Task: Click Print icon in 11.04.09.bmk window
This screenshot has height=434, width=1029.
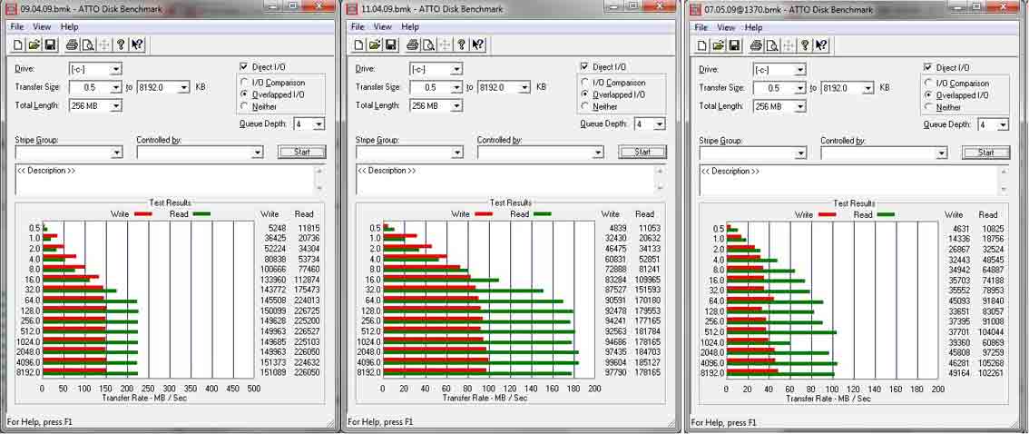Action: point(412,44)
